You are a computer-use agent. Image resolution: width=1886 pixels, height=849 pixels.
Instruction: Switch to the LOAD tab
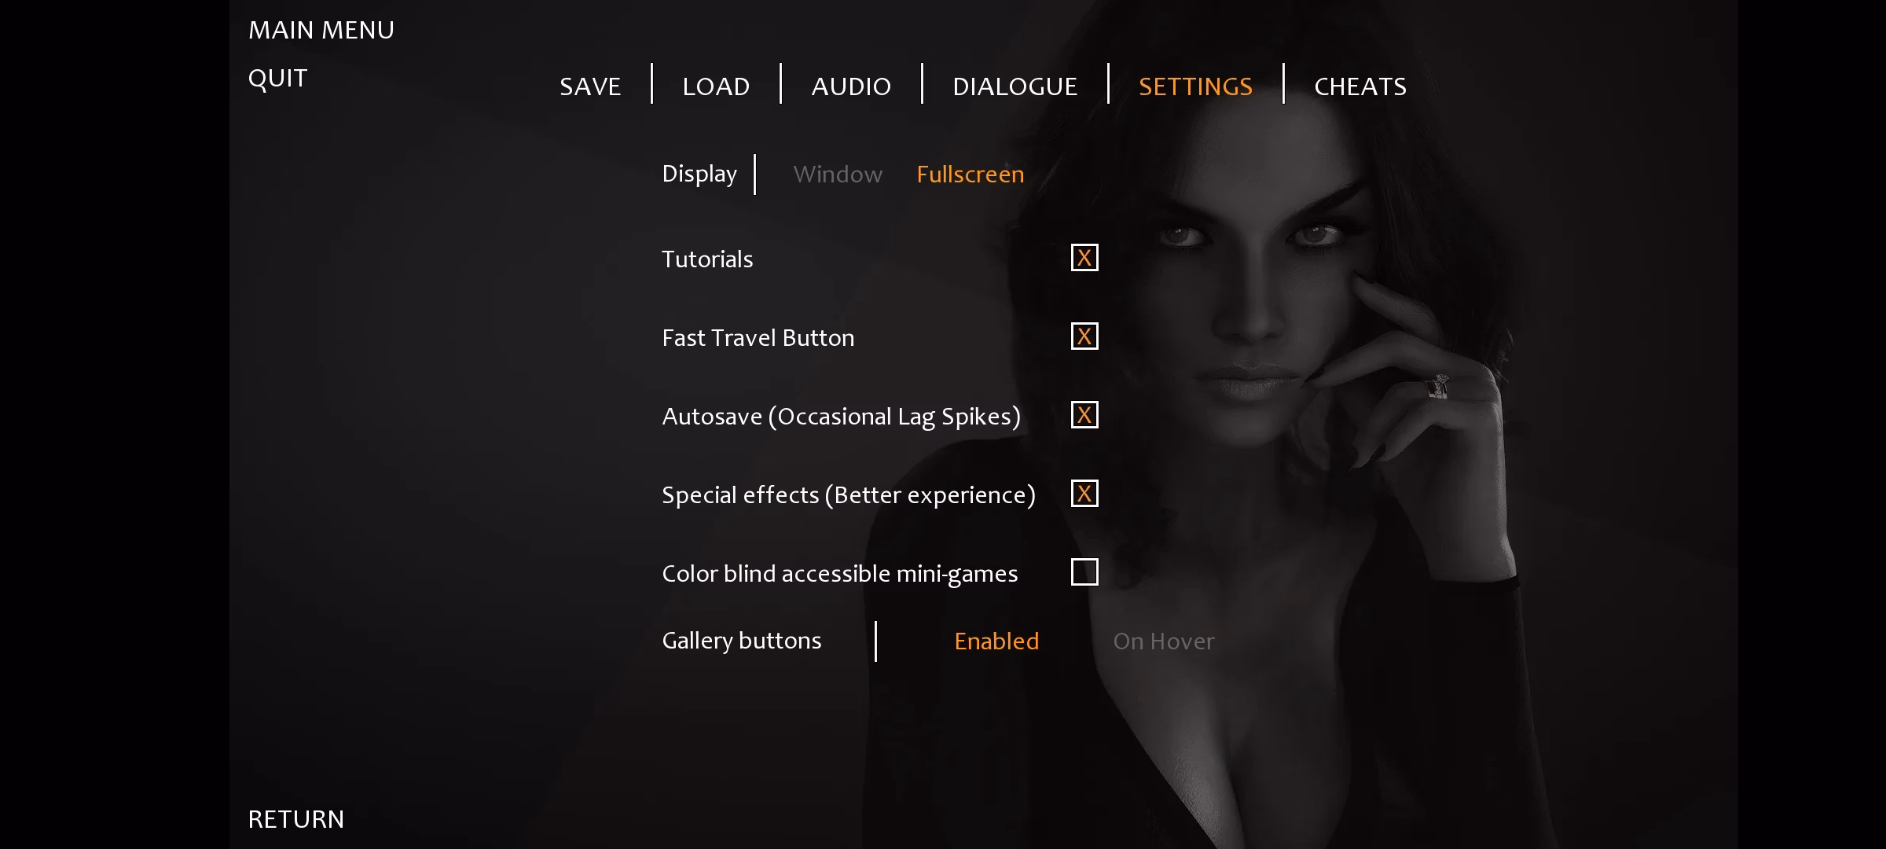(x=716, y=86)
